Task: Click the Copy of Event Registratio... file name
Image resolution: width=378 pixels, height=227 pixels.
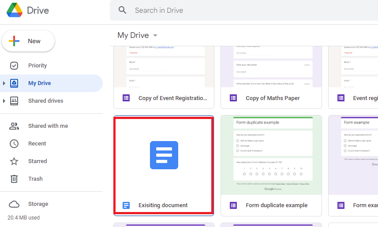Action: 172,98
